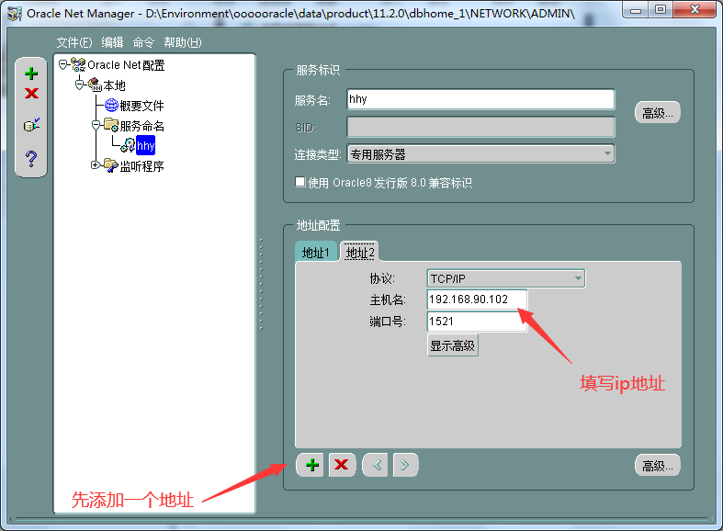
Task: Switch to the 地址1 tab
Action: pos(316,252)
